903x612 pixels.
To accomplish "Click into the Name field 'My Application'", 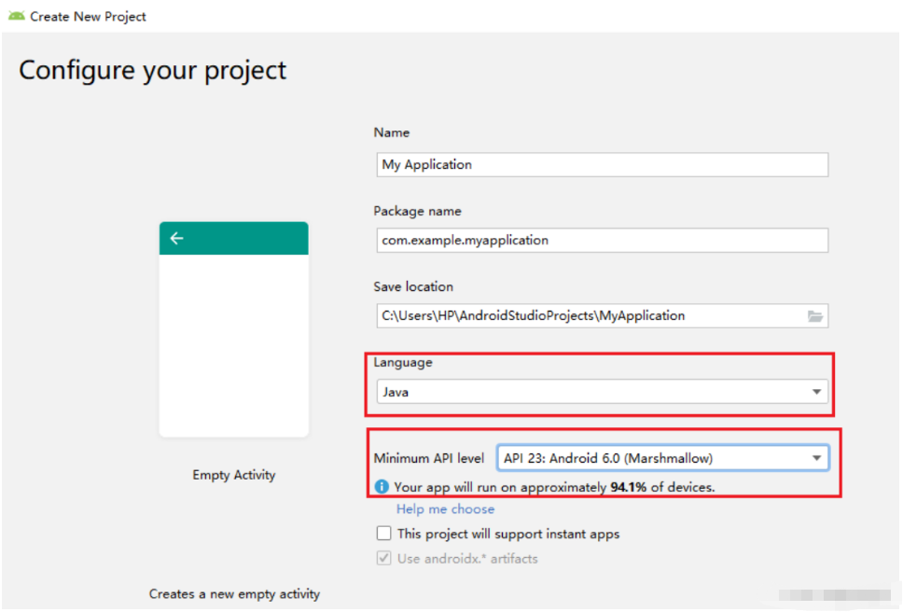I will 602,165.
